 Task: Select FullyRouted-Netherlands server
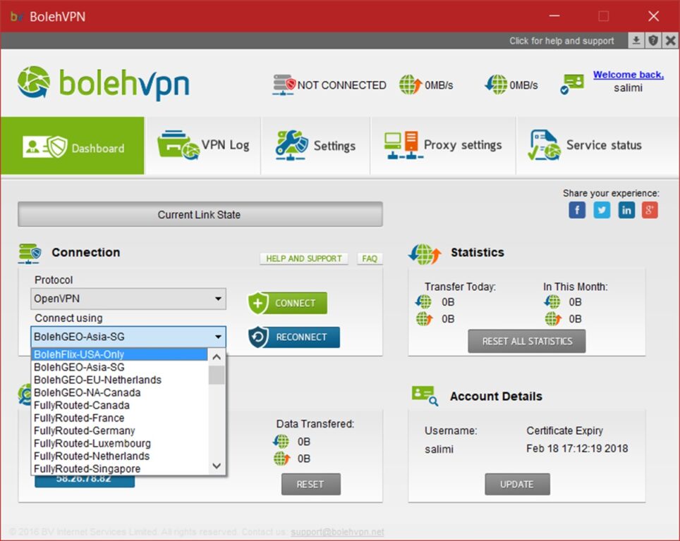[120, 456]
